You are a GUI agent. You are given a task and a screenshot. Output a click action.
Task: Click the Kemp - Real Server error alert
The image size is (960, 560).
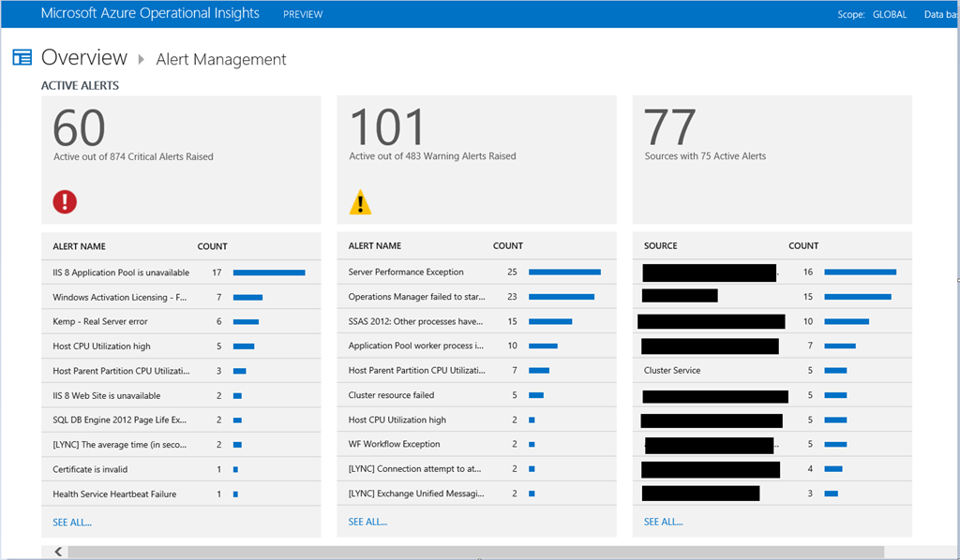click(x=100, y=321)
